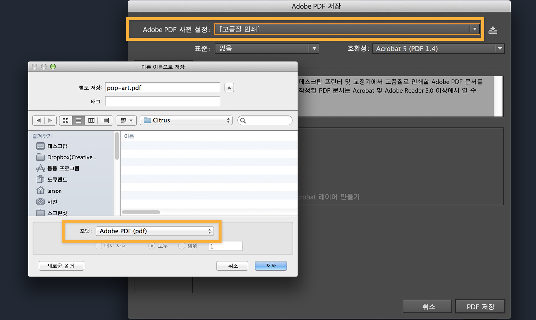Click the 이름 column header
Screen dimensions: 536x320
[x=209, y=136]
